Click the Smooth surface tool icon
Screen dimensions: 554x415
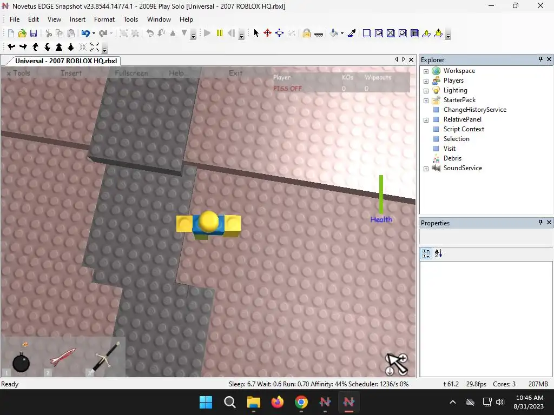367,33
